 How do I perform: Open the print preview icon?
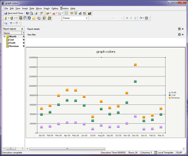(32, 13)
